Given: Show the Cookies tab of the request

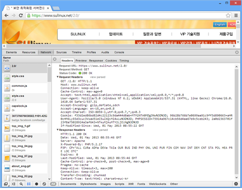Looking at the screenshot, I should point(111,61).
